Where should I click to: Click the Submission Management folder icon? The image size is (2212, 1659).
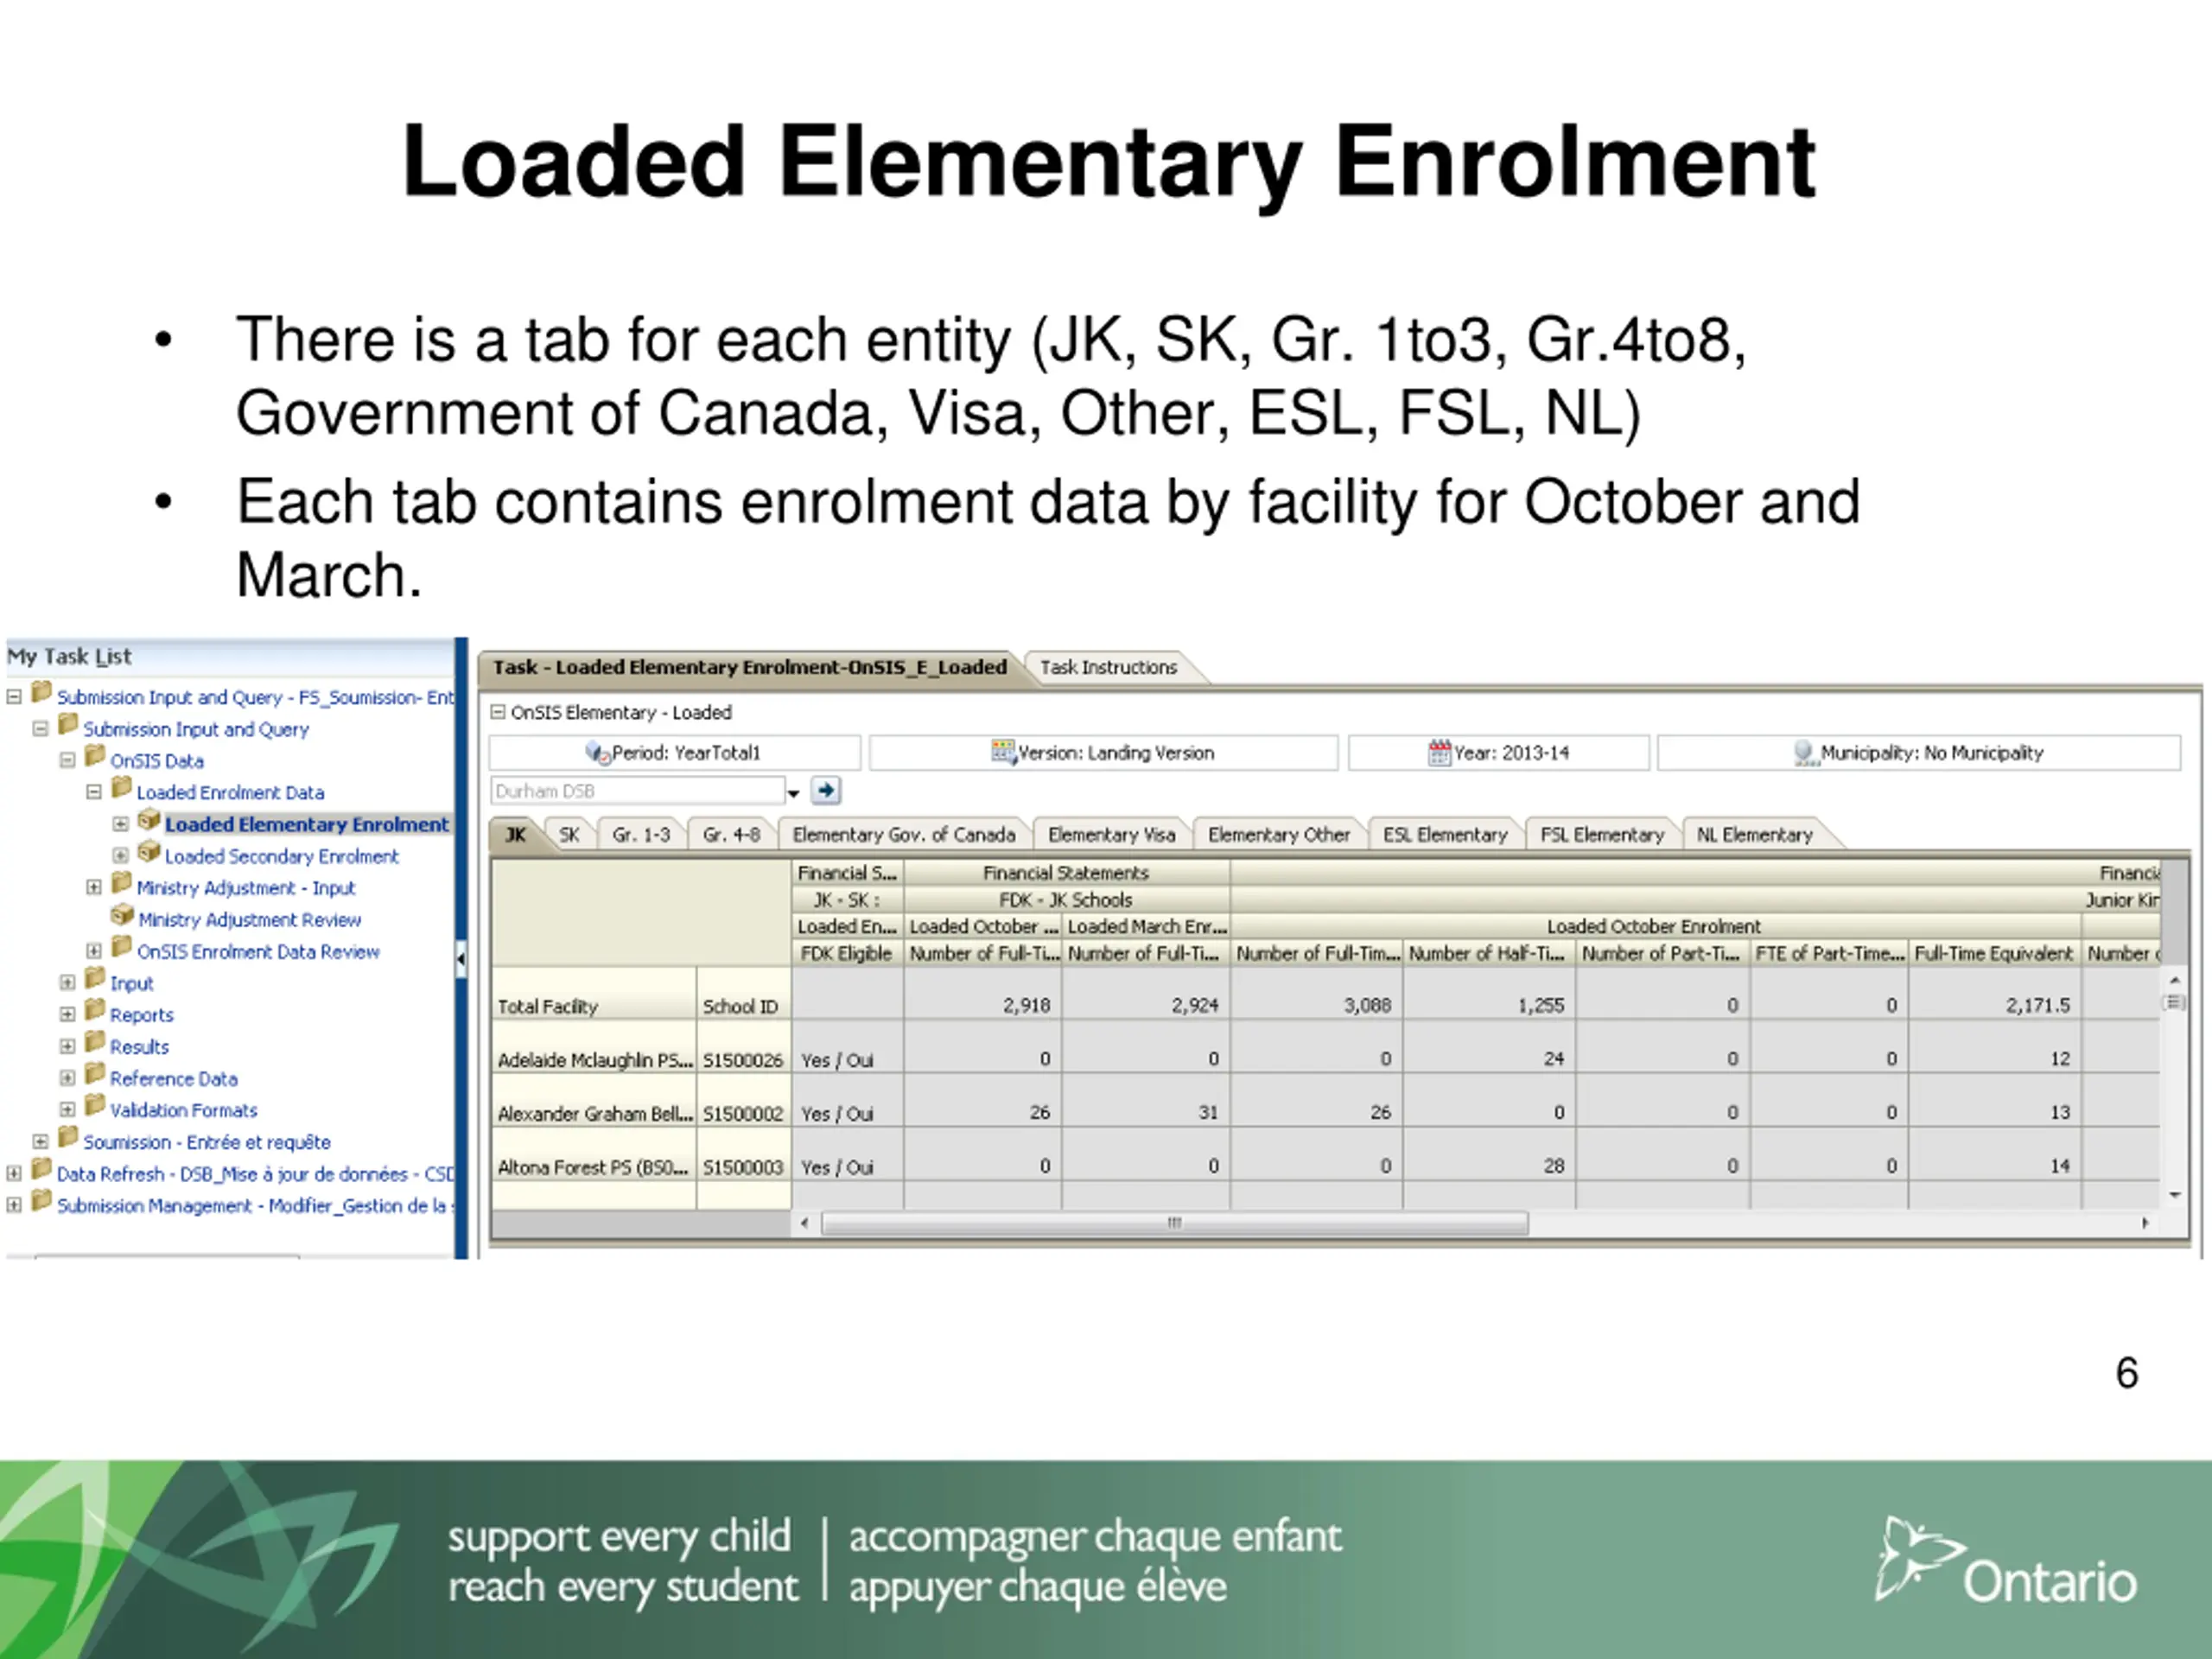(x=42, y=1203)
